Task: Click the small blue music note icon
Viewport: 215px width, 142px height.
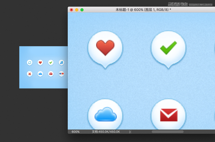Action: (x=62, y=63)
